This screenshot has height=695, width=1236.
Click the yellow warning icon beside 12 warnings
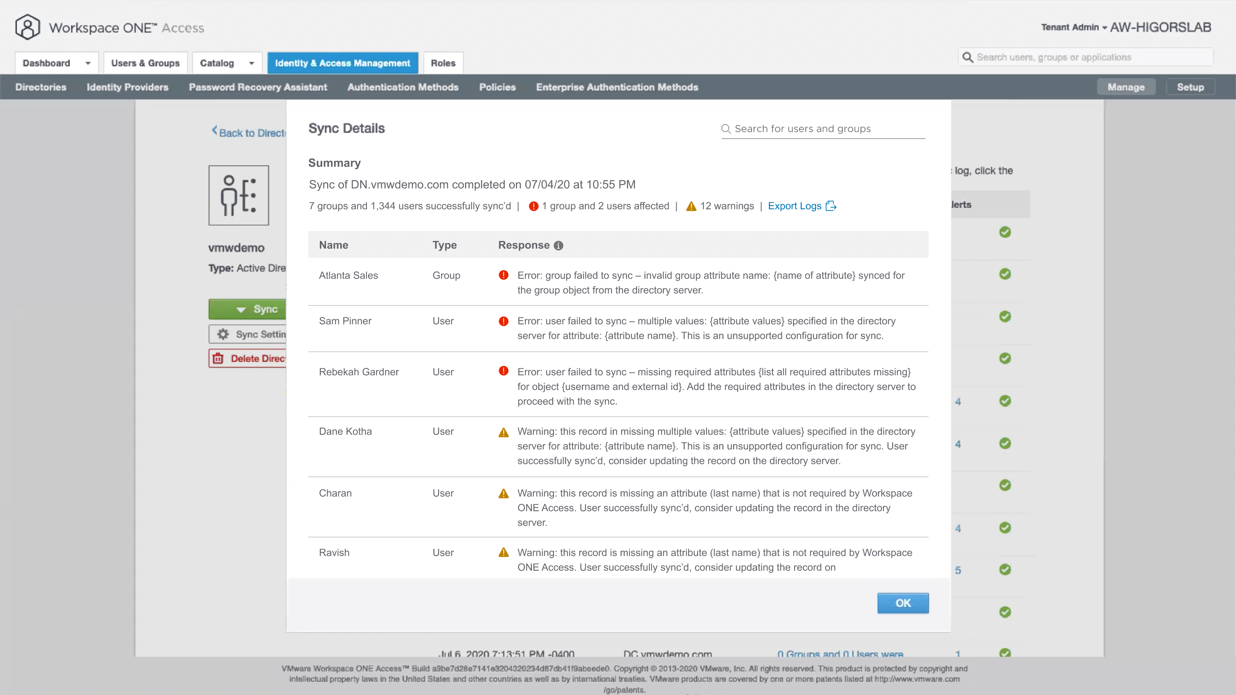[691, 206]
